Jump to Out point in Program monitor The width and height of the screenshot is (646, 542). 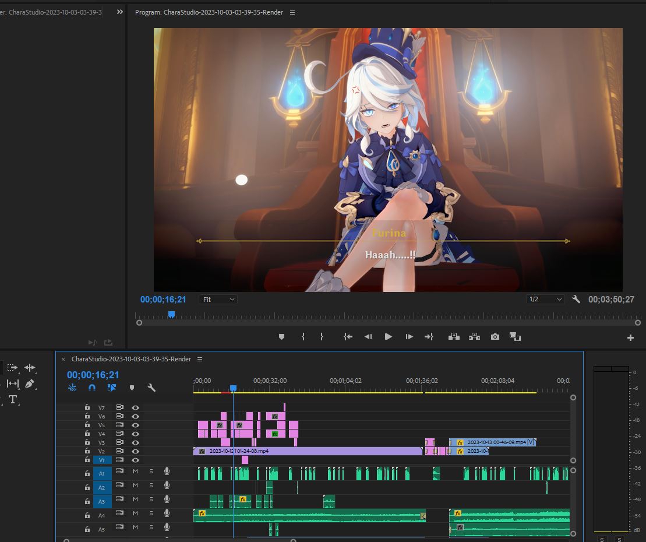pyautogui.click(x=429, y=337)
